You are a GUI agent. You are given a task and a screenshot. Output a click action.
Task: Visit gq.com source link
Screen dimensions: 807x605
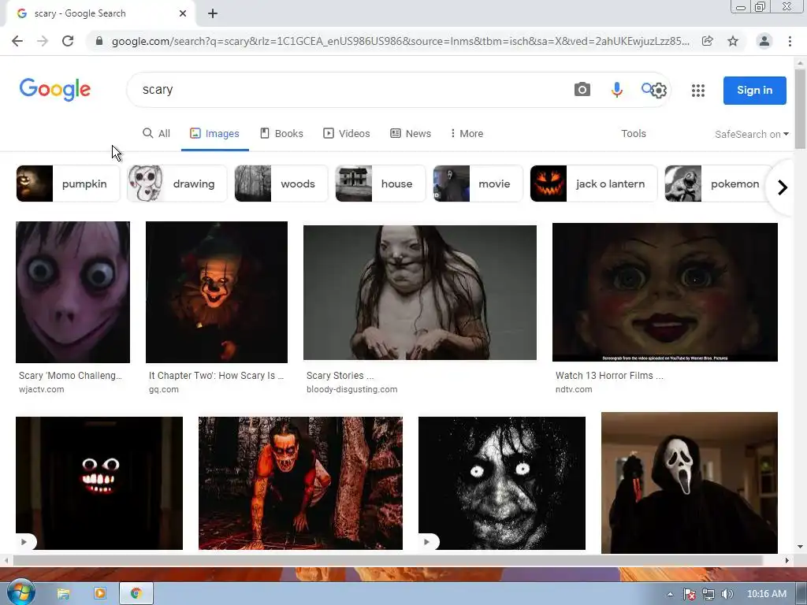coord(164,389)
